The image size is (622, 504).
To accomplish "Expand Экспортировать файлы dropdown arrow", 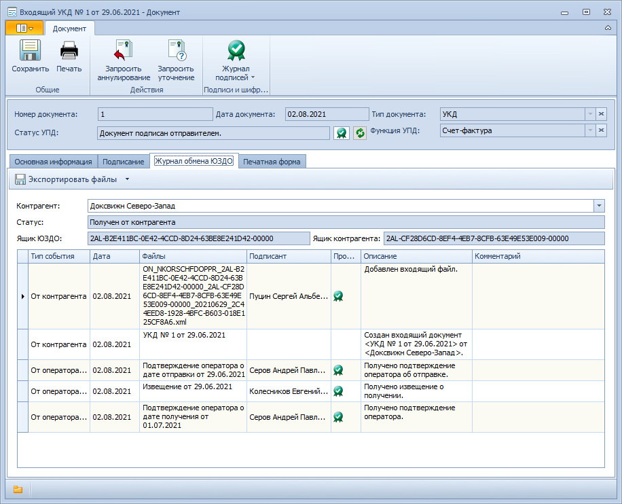I will [x=127, y=180].
